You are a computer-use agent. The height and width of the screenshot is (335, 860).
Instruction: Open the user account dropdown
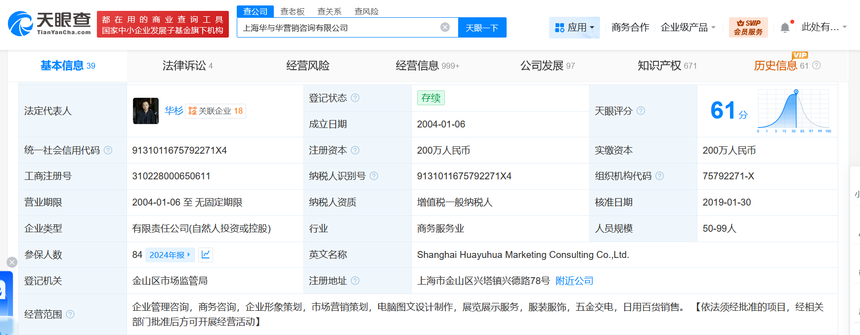point(823,27)
